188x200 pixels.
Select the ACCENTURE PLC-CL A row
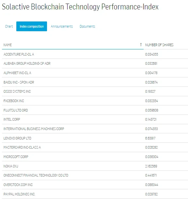pos(95,54)
